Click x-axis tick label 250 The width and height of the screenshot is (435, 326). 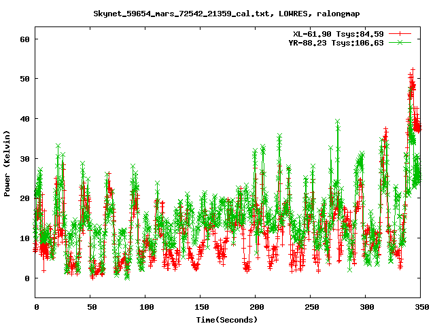311,307
